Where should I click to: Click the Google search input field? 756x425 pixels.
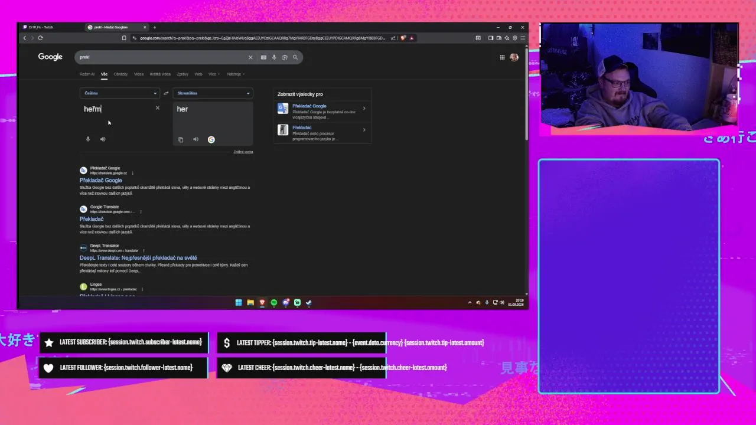pyautogui.click(x=162, y=57)
